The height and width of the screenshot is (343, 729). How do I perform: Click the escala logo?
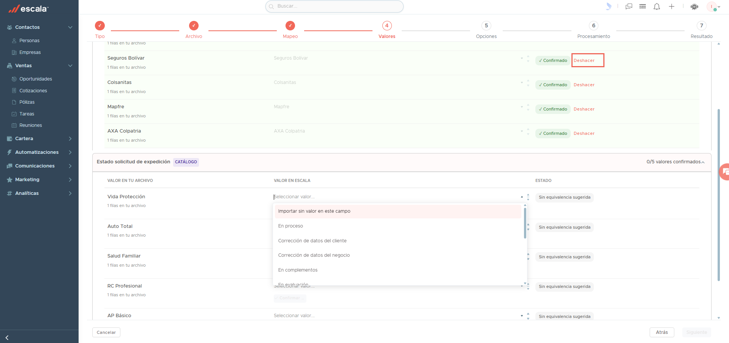(28, 9)
